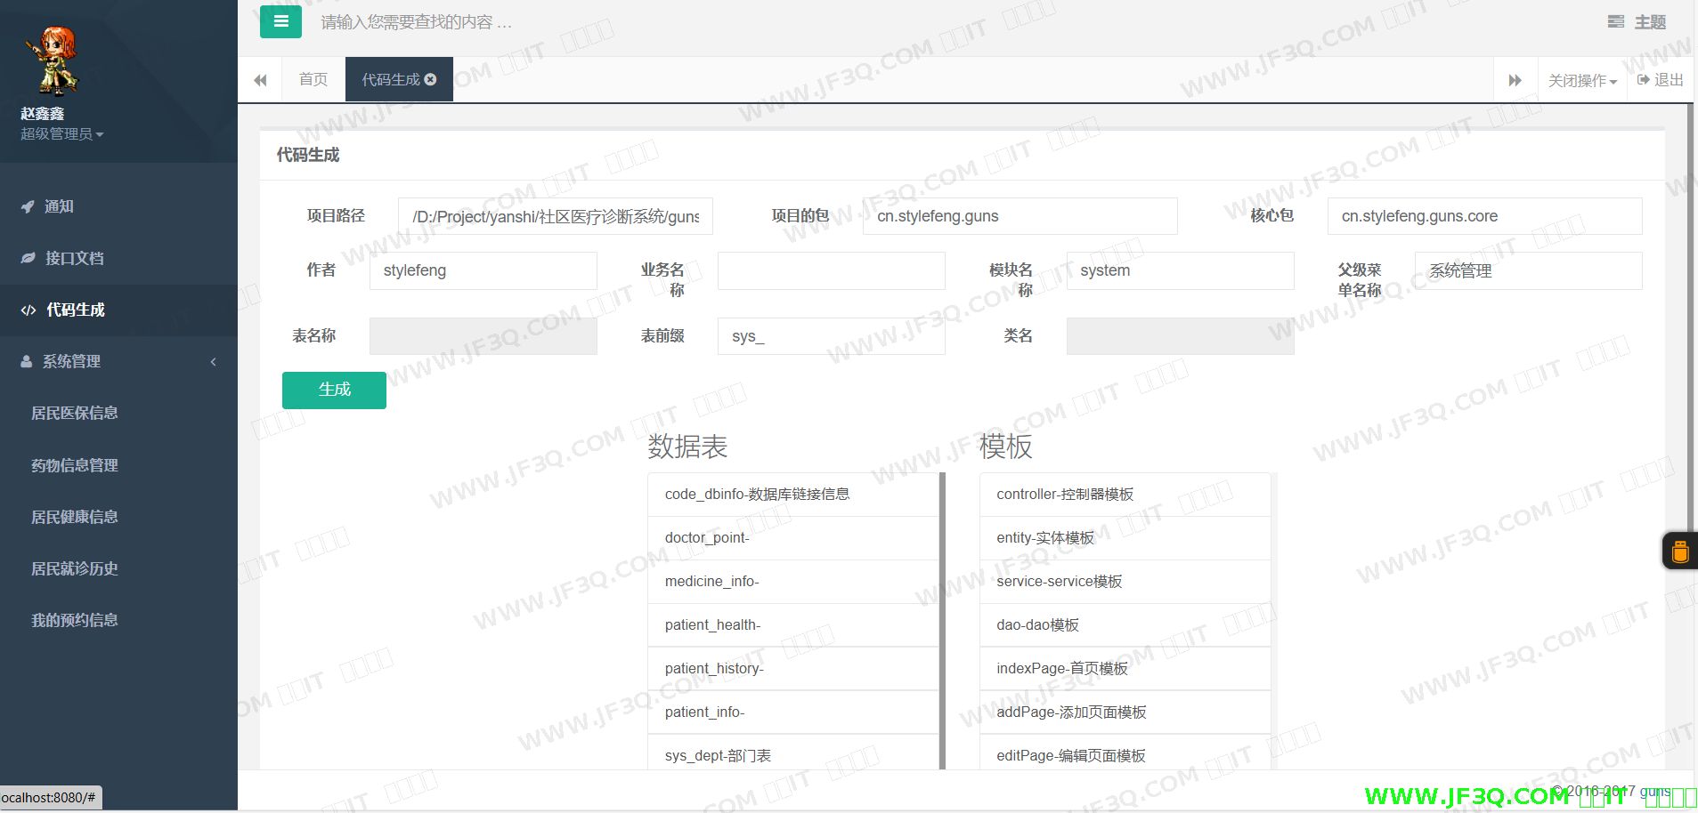The width and height of the screenshot is (1698, 813).
Task: Expand the 超级管理员 user dropdown
Action: point(61,134)
